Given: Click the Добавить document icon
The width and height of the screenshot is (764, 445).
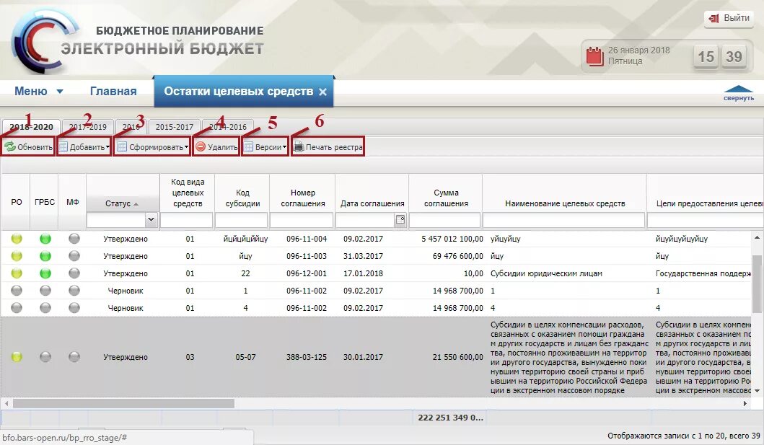Looking at the screenshot, I should point(63,146).
